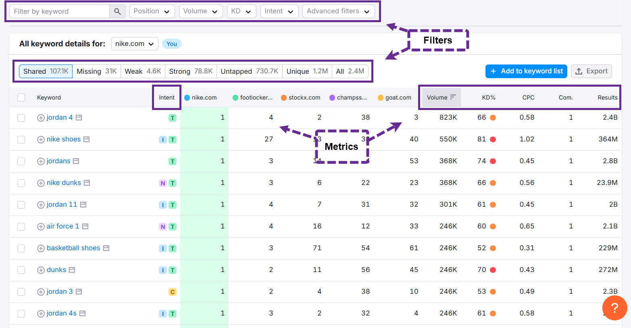
Task: Sort by the CPC column header
Action: click(x=528, y=98)
